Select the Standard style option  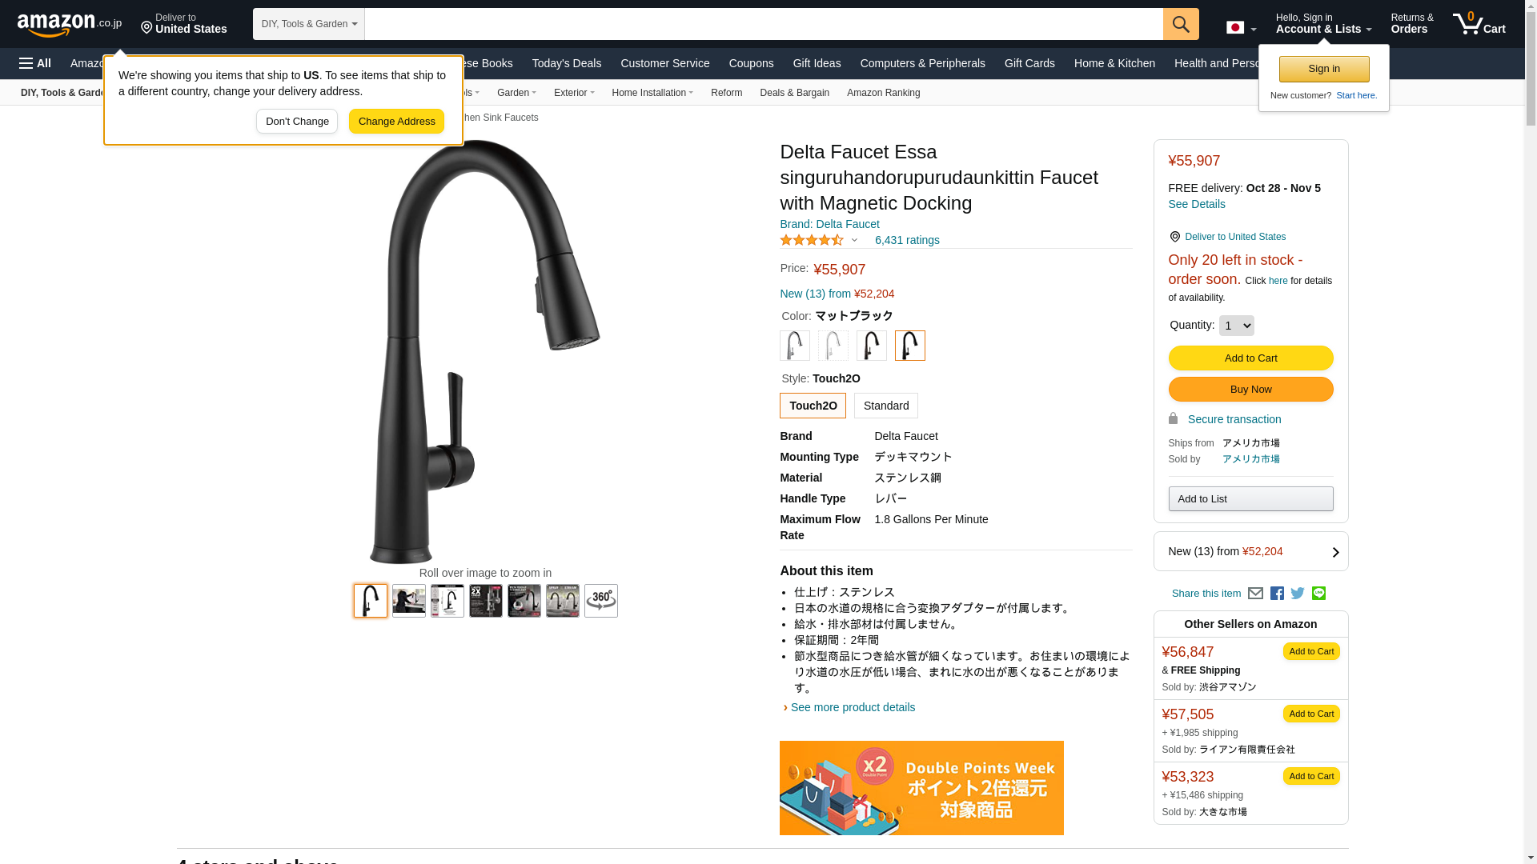click(x=886, y=406)
